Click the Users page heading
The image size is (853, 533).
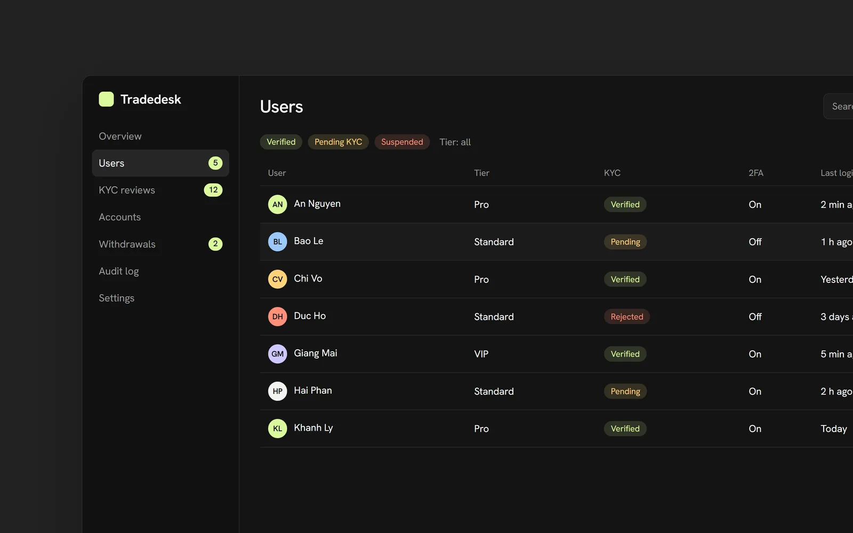(x=281, y=107)
